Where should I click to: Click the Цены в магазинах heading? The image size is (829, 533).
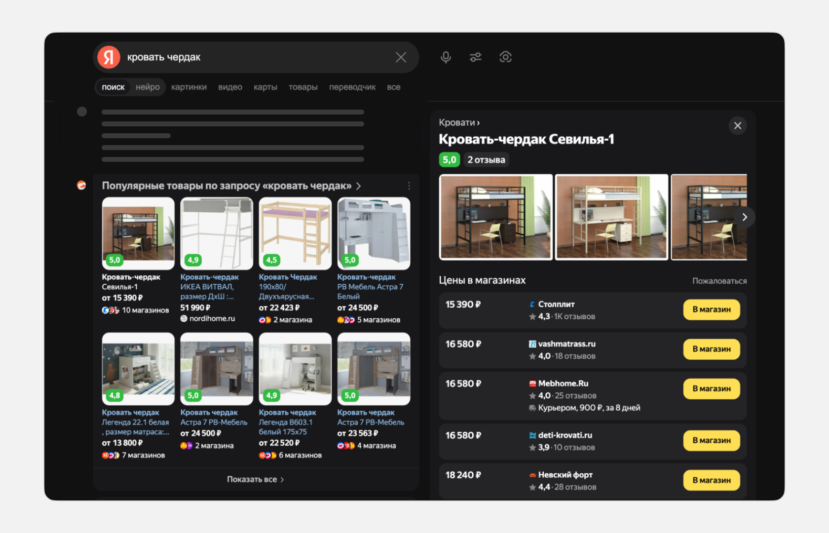tap(482, 280)
